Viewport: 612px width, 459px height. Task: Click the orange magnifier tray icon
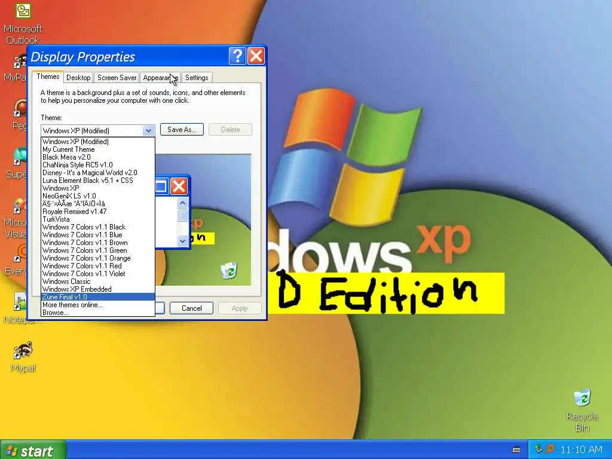click(550, 449)
